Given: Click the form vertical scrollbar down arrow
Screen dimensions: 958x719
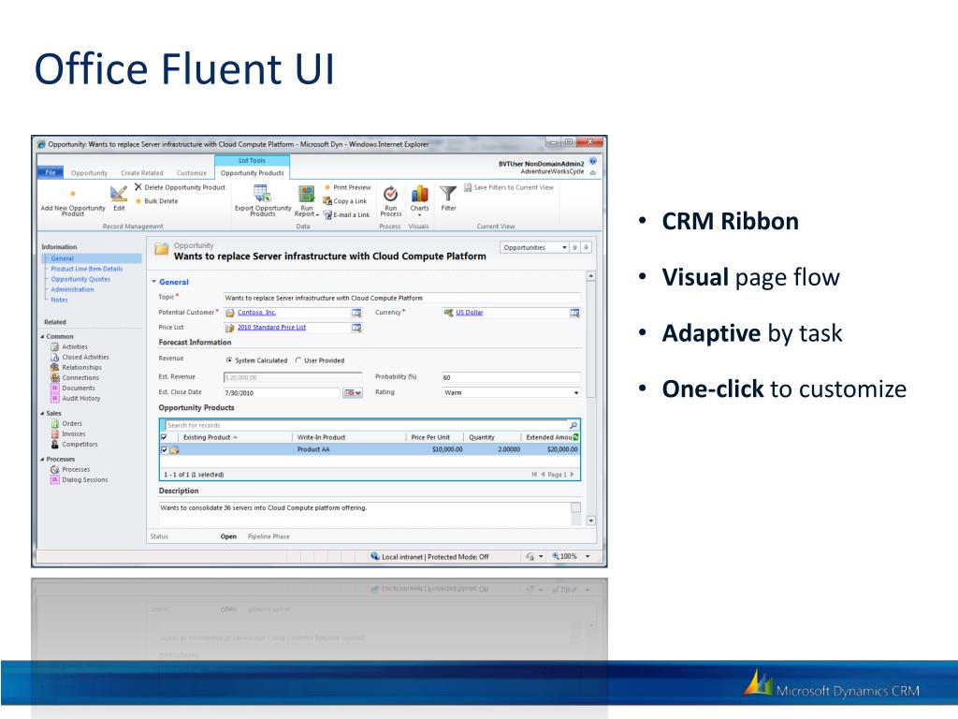Looking at the screenshot, I should (591, 521).
